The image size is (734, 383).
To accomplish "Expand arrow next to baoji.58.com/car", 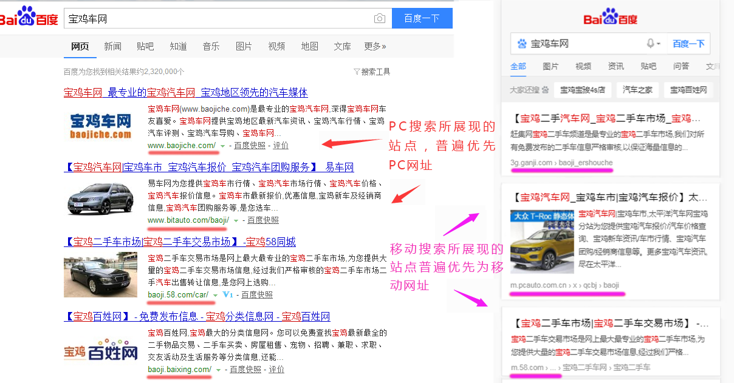I will (214, 295).
